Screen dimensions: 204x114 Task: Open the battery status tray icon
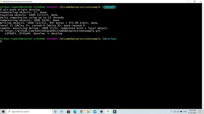(181, 111)
